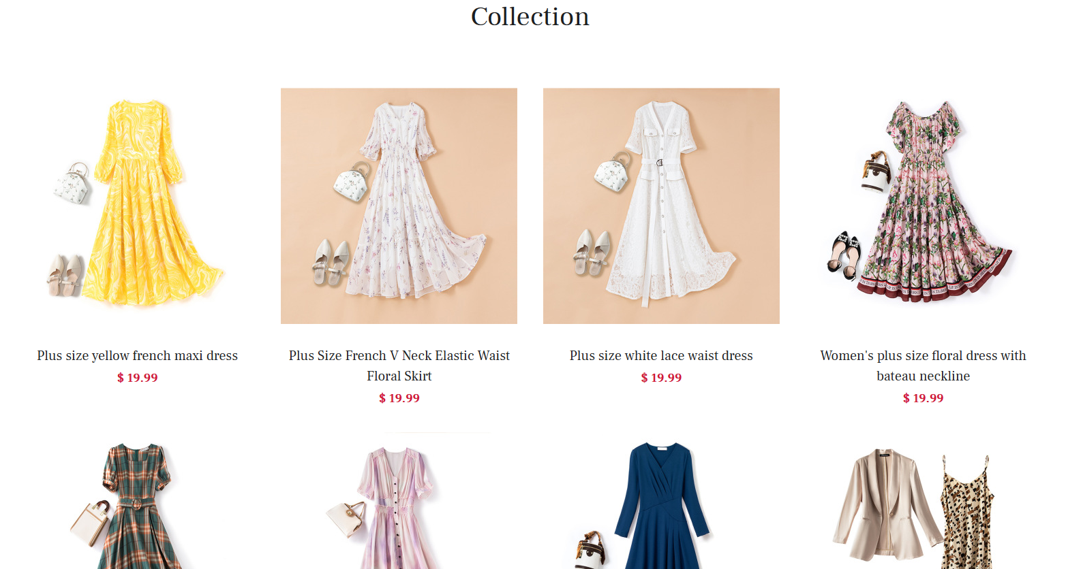Image resolution: width=1068 pixels, height=569 pixels.
Task: Click the $19.99 price under yellow maxi dress
Action: click(137, 378)
